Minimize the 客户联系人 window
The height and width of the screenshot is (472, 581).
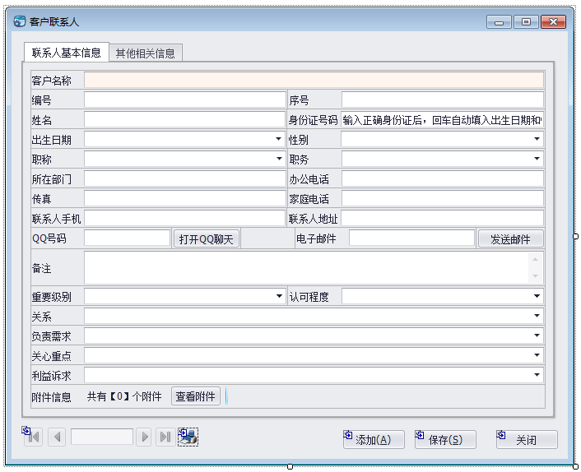tap(499, 22)
